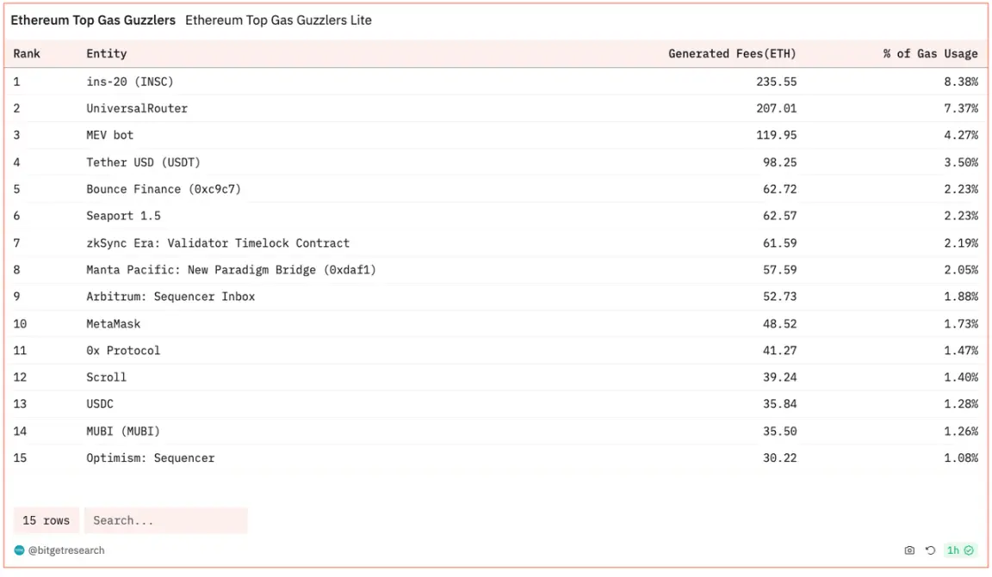Click the 30.22 fees value

pyautogui.click(x=779, y=458)
